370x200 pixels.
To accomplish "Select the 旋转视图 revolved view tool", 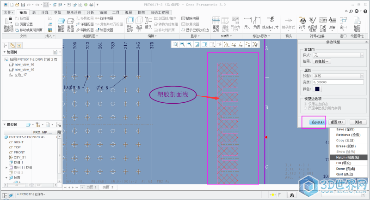I will [x=104, y=18].
